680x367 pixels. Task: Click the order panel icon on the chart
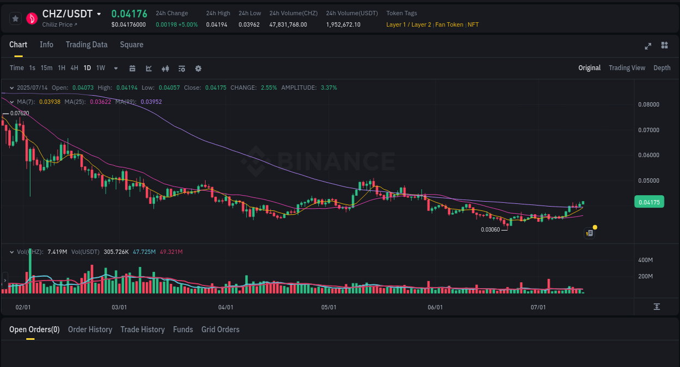click(x=589, y=233)
